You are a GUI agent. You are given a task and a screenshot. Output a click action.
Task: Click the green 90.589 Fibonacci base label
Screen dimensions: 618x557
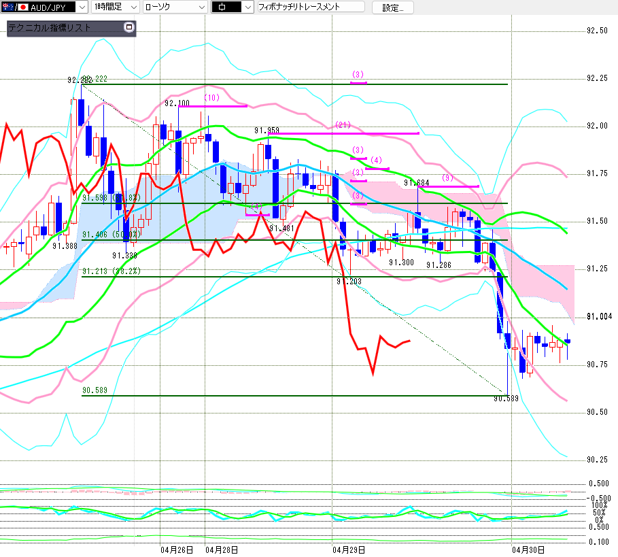click(95, 390)
